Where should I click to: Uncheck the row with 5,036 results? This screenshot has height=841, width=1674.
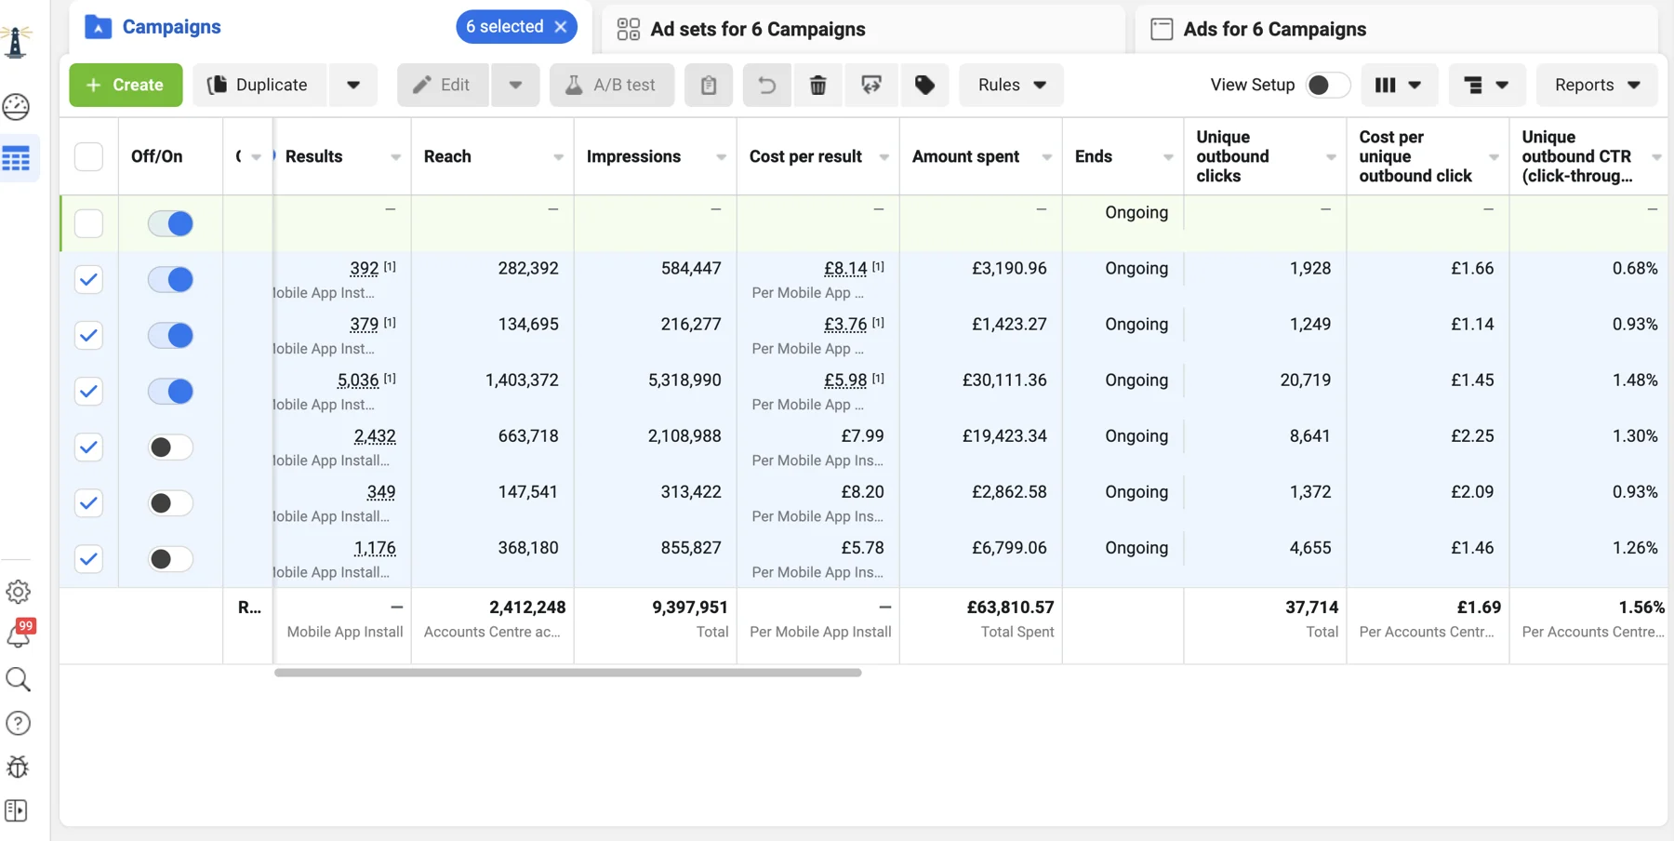pyautogui.click(x=88, y=391)
